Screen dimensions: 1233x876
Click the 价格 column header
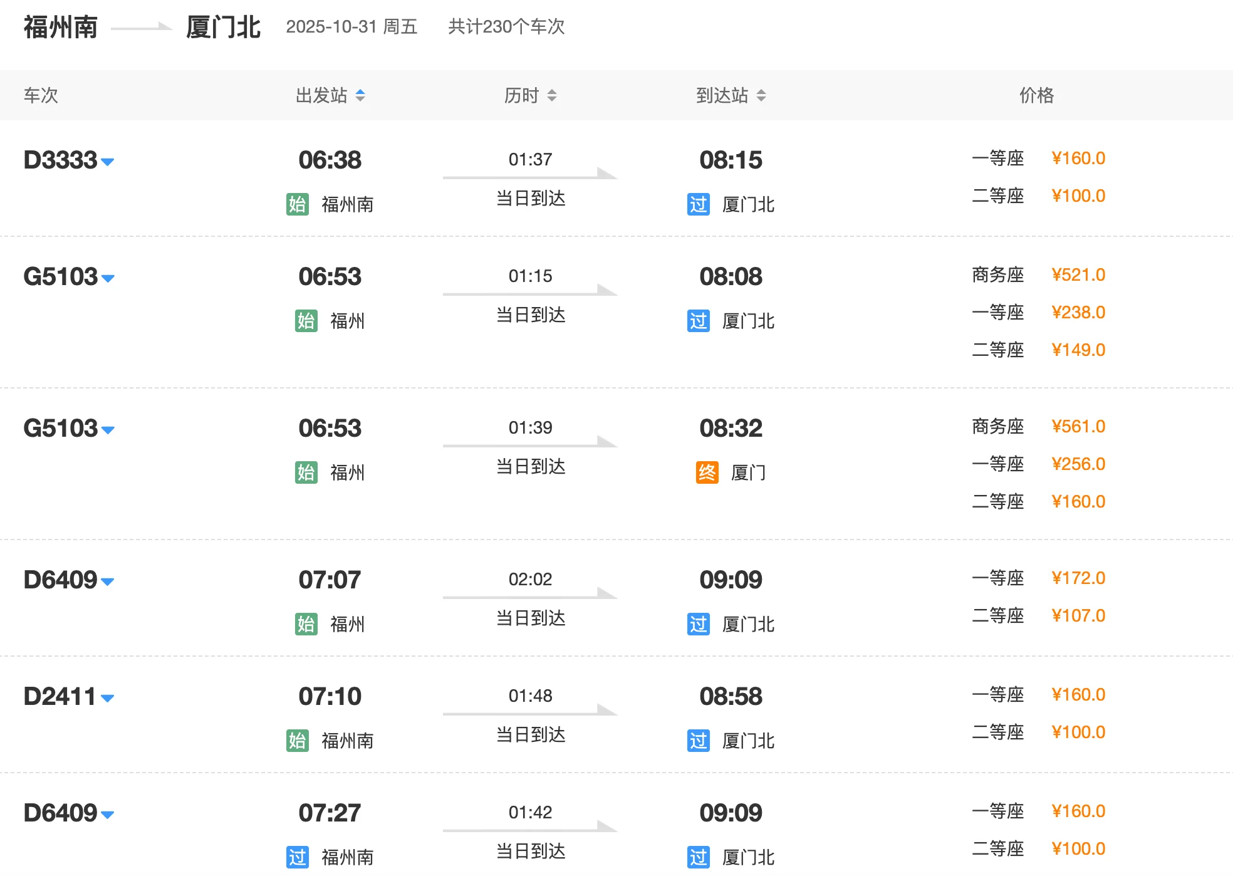tap(1036, 95)
